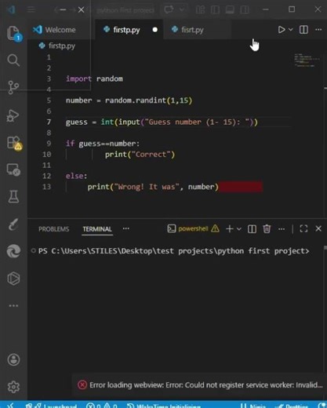Open the launch profile dropdown chevron
Image resolution: width=327 pixels, height=408 pixels.
[239, 229]
